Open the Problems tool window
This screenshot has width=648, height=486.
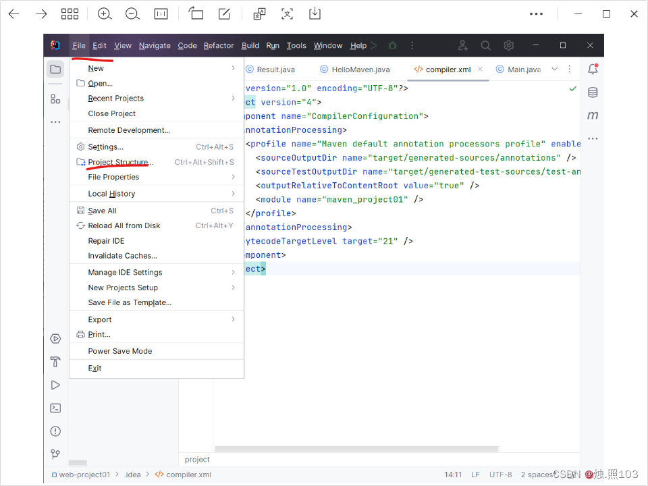pos(55,431)
